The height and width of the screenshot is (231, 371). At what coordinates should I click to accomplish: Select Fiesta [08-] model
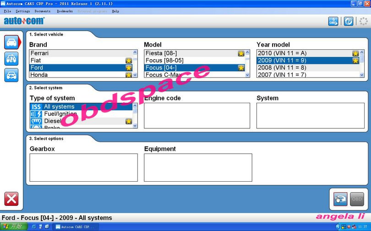pos(194,53)
